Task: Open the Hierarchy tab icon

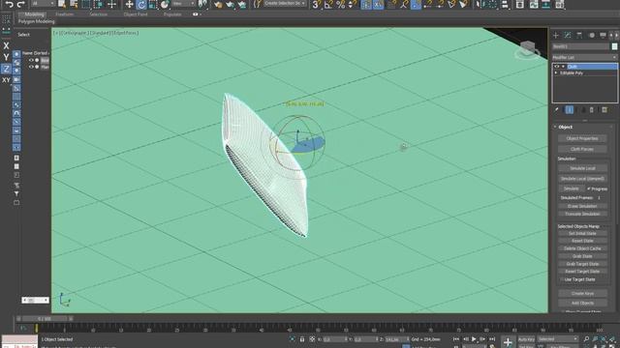Action: tap(579, 35)
